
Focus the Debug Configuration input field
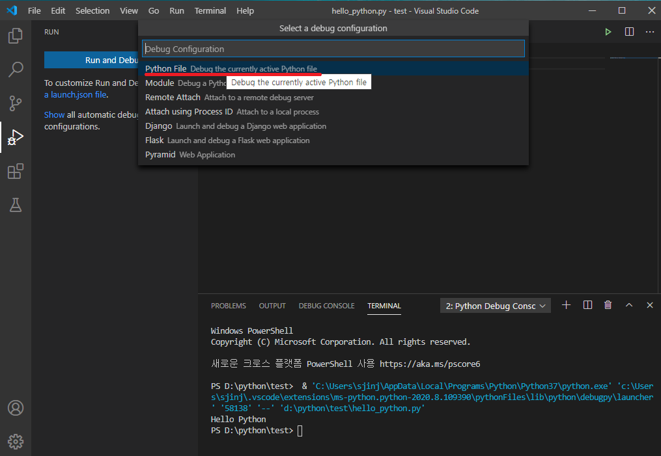pyautogui.click(x=333, y=49)
